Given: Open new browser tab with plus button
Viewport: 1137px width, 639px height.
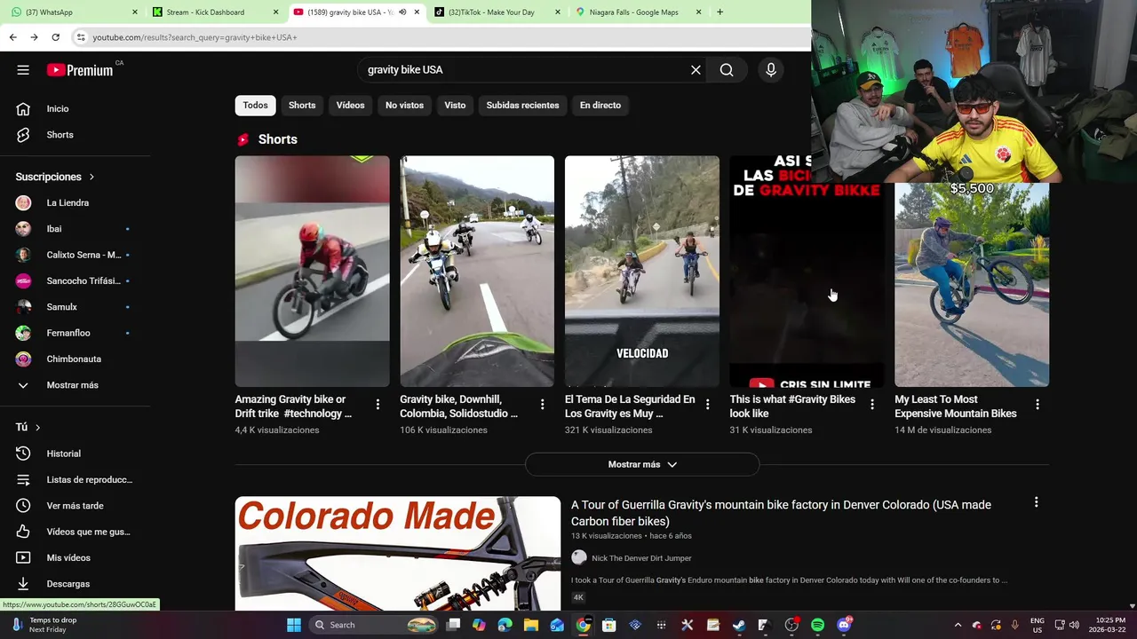Looking at the screenshot, I should click(720, 12).
